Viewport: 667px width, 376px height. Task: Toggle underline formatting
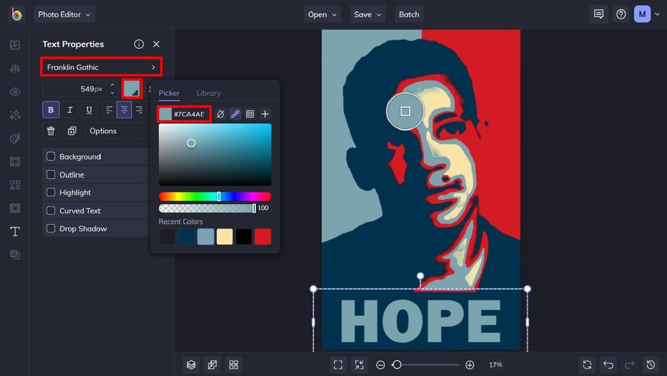89,110
